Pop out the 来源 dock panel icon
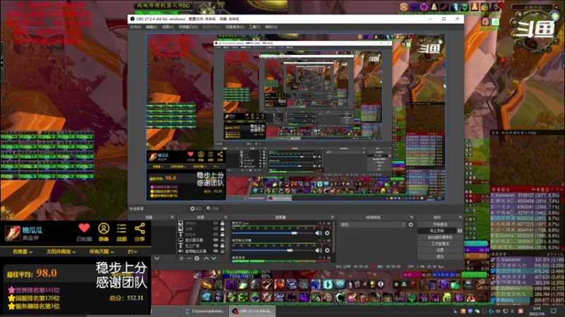The height and width of the screenshot is (317, 565). click(x=225, y=217)
